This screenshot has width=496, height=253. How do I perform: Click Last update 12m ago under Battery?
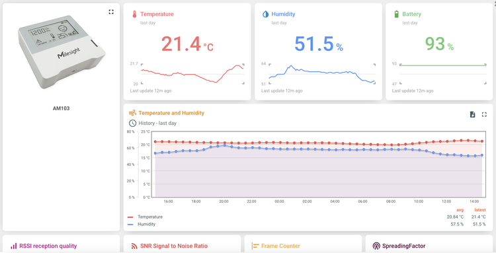(x=413, y=91)
